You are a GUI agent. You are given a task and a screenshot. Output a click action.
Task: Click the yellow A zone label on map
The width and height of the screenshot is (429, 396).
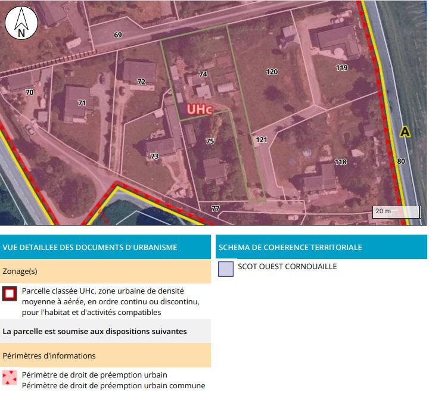(405, 132)
